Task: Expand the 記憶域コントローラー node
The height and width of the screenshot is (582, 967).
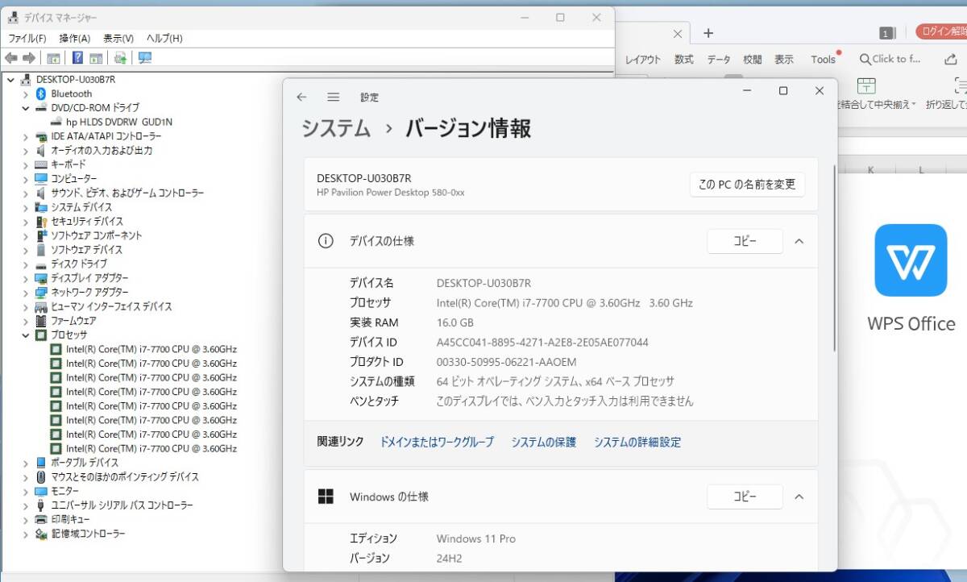Action: point(26,534)
